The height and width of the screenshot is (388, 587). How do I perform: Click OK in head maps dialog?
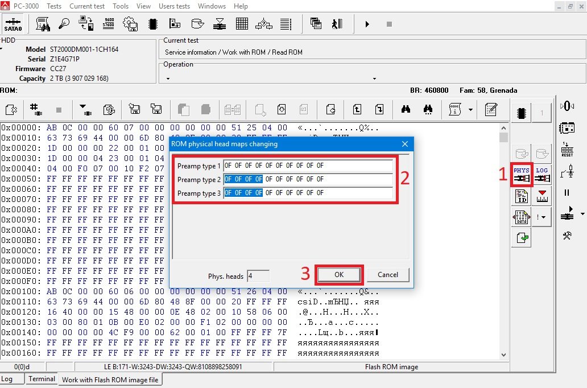pyautogui.click(x=339, y=275)
